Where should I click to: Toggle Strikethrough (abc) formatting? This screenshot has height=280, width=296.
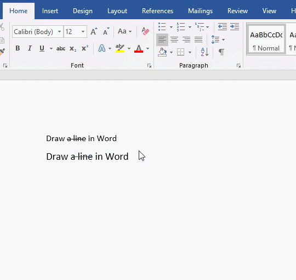[x=61, y=49]
